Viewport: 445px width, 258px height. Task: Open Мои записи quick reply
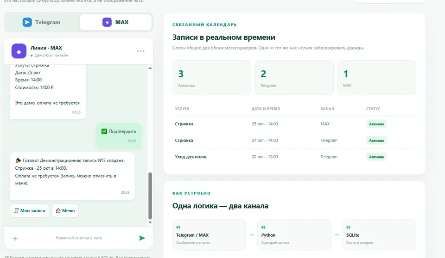30,211
